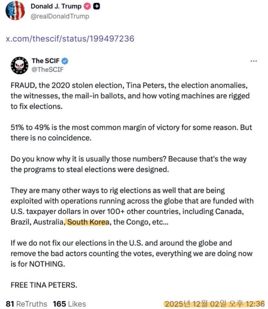Open the @TheSCIF handle

coord(47,70)
